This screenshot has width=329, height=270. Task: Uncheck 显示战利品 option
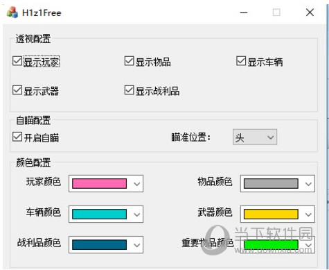[129, 90]
